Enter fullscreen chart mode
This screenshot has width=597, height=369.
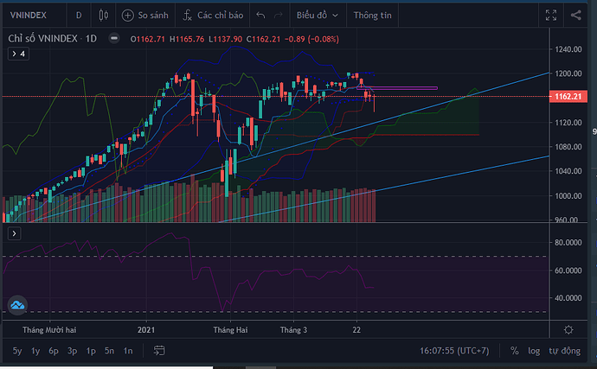point(551,16)
